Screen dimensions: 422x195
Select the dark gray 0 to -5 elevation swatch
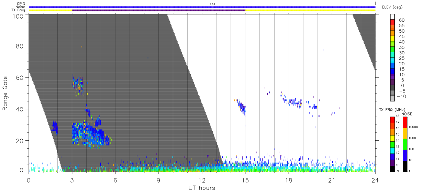click(392, 88)
